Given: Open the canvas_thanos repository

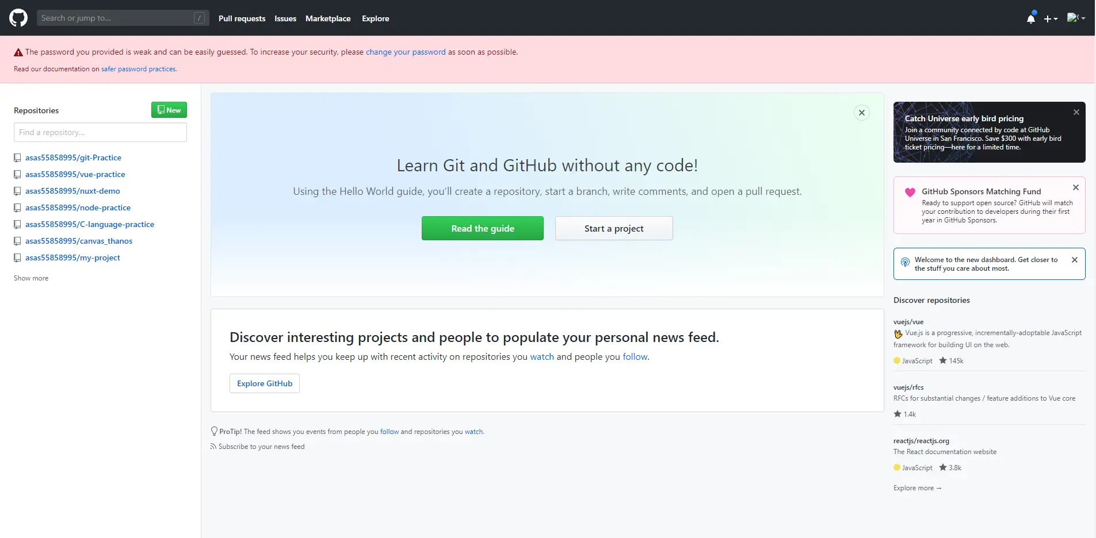Looking at the screenshot, I should pyautogui.click(x=79, y=241).
